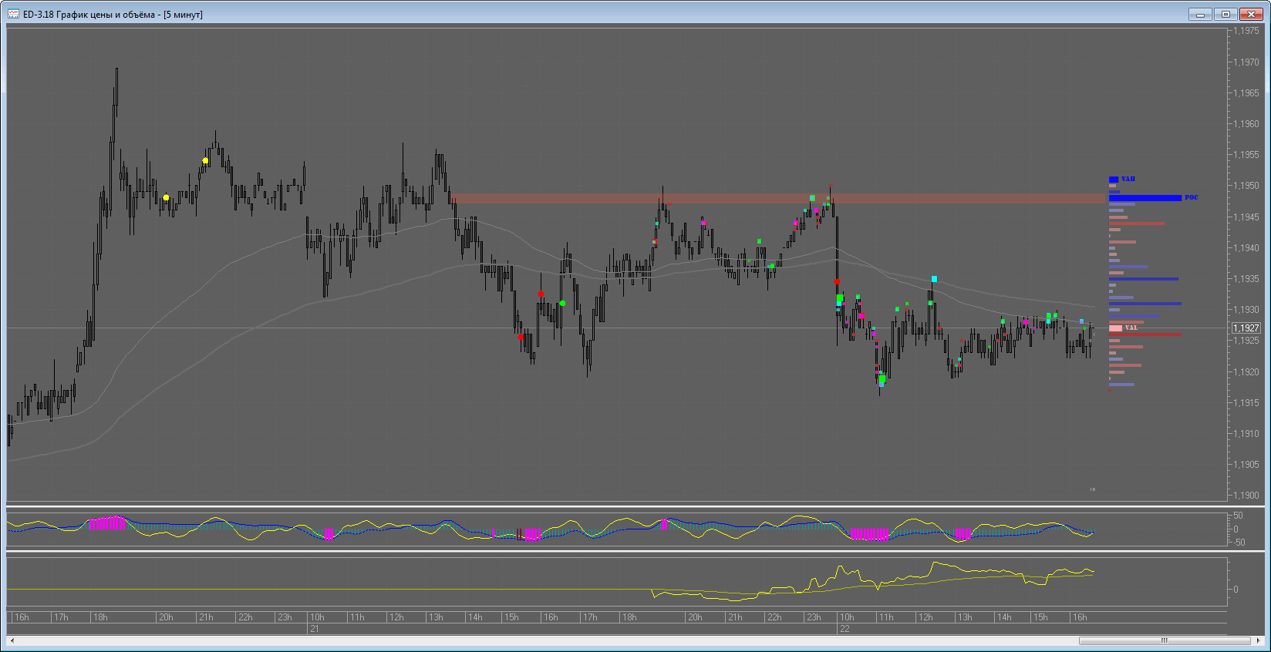Click date label 21 on time axis
1271x652 pixels.
315,629
